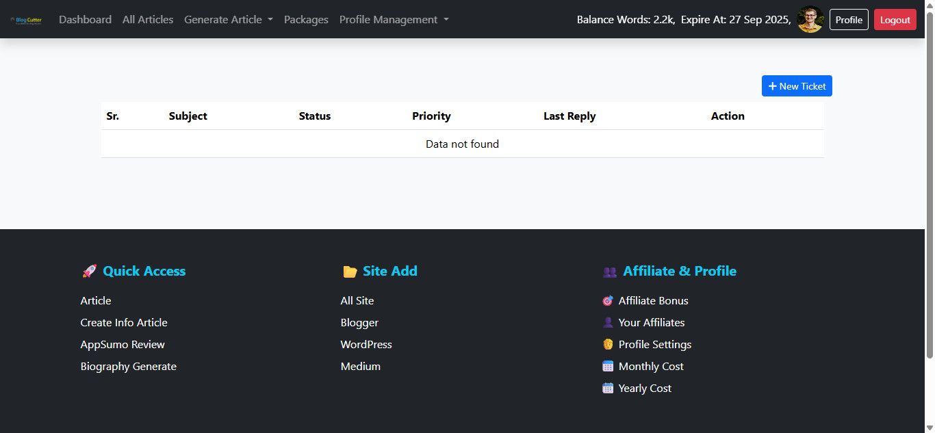The height and width of the screenshot is (433, 935).
Task: Click the folder icon beside Site Add
Action: click(350, 272)
